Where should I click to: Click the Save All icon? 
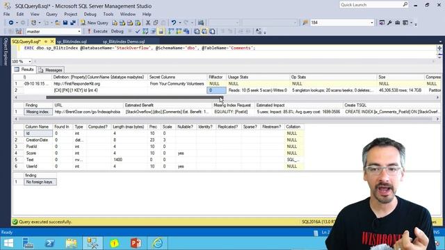[73, 22]
